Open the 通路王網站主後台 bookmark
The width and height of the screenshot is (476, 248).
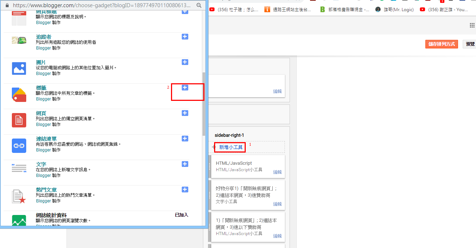[x=288, y=10]
